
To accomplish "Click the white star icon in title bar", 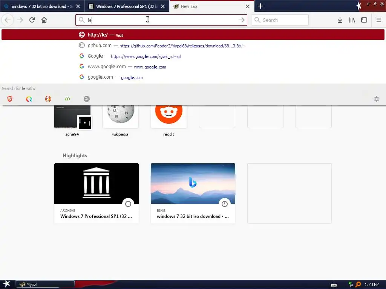I will (x=359, y=6).
